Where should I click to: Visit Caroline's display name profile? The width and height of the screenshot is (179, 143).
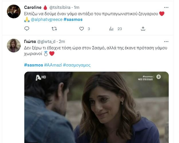click(x=33, y=7)
